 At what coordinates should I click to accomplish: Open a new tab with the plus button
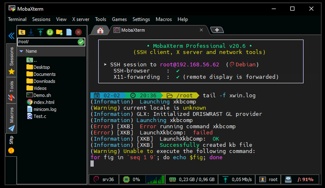[217, 30]
